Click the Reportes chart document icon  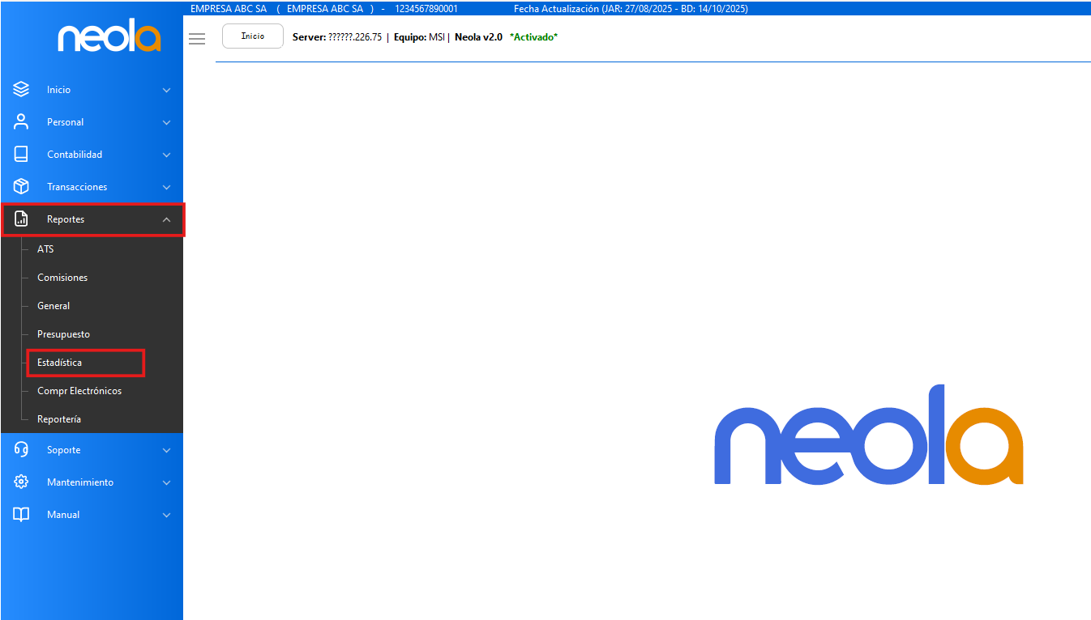tap(21, 219)
